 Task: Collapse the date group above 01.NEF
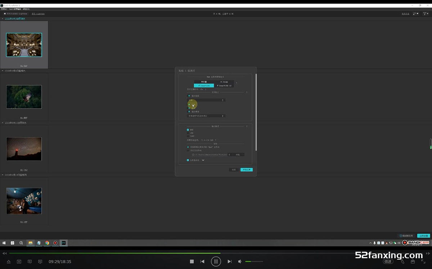(3, 71)
